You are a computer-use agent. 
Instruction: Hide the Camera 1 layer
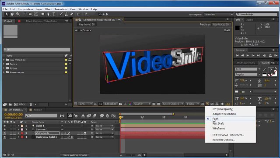pyautogui.click(x=5, y=129)
